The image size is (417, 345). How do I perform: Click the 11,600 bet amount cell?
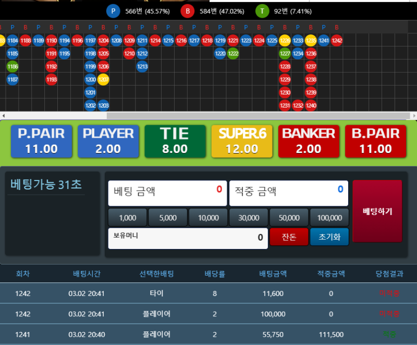273,293
